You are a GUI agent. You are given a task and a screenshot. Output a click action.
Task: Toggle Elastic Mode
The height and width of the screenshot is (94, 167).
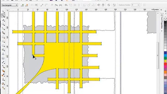(x=109, y=5)
